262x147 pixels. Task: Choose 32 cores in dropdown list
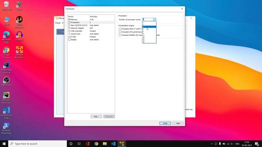pos(149,42)
